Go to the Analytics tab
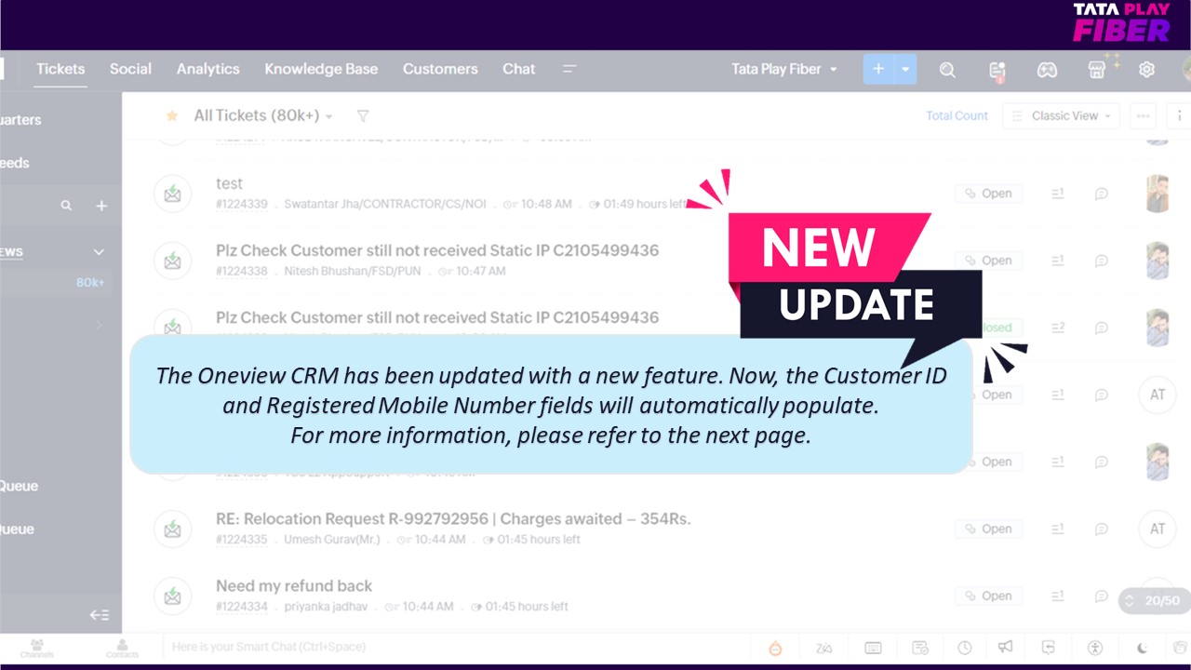 click(x=208, y=69)
